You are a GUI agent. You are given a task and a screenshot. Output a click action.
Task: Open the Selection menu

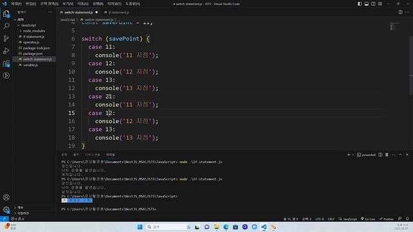click(49, 4)
